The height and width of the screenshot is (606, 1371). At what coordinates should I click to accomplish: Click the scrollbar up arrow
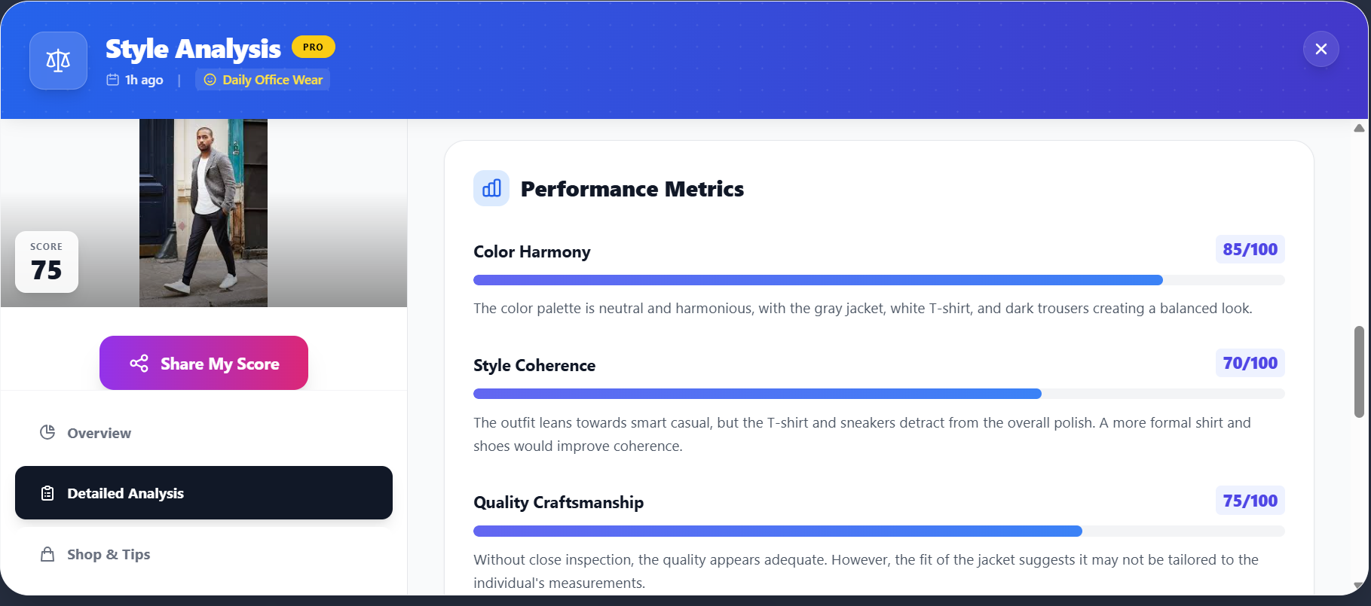click(1359, 128)
